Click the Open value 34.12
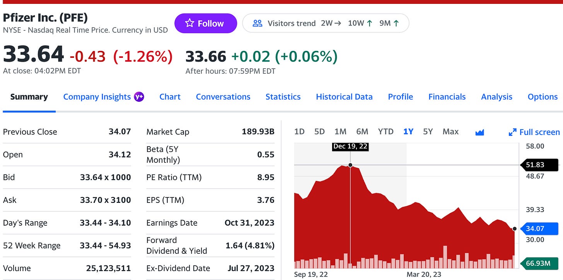 pos(120,155)
